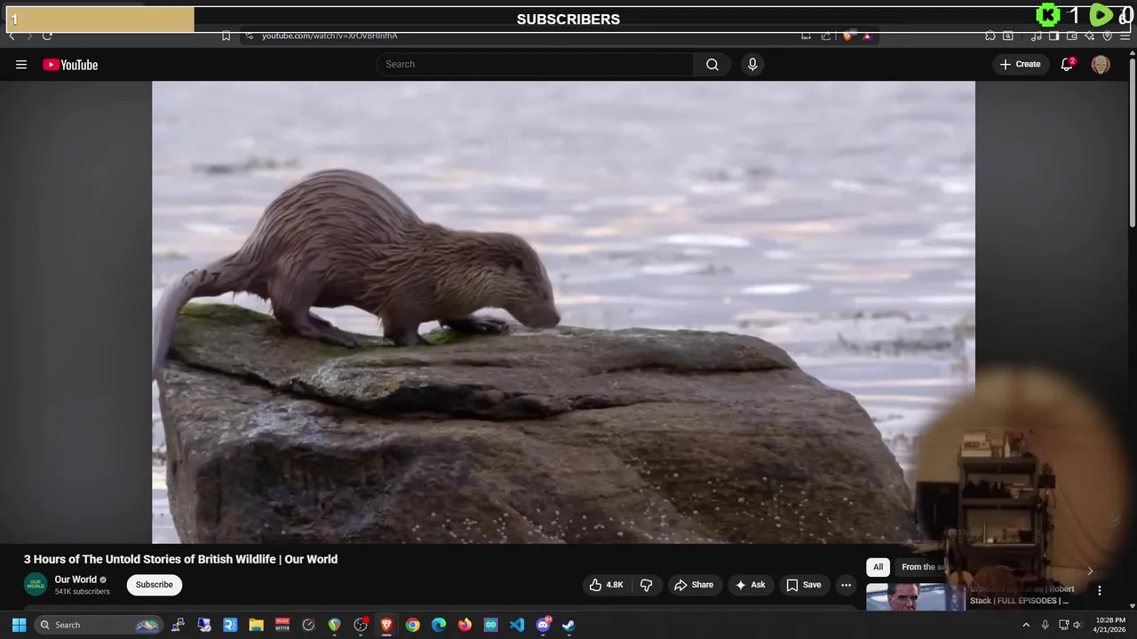Like the video with 4.8K likes
Viewport: 1137px width, 639px height.
pyautogui.click(x=606, y=585)
